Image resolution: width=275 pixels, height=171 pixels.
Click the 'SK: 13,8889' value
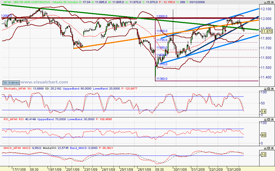coord(36,89)
